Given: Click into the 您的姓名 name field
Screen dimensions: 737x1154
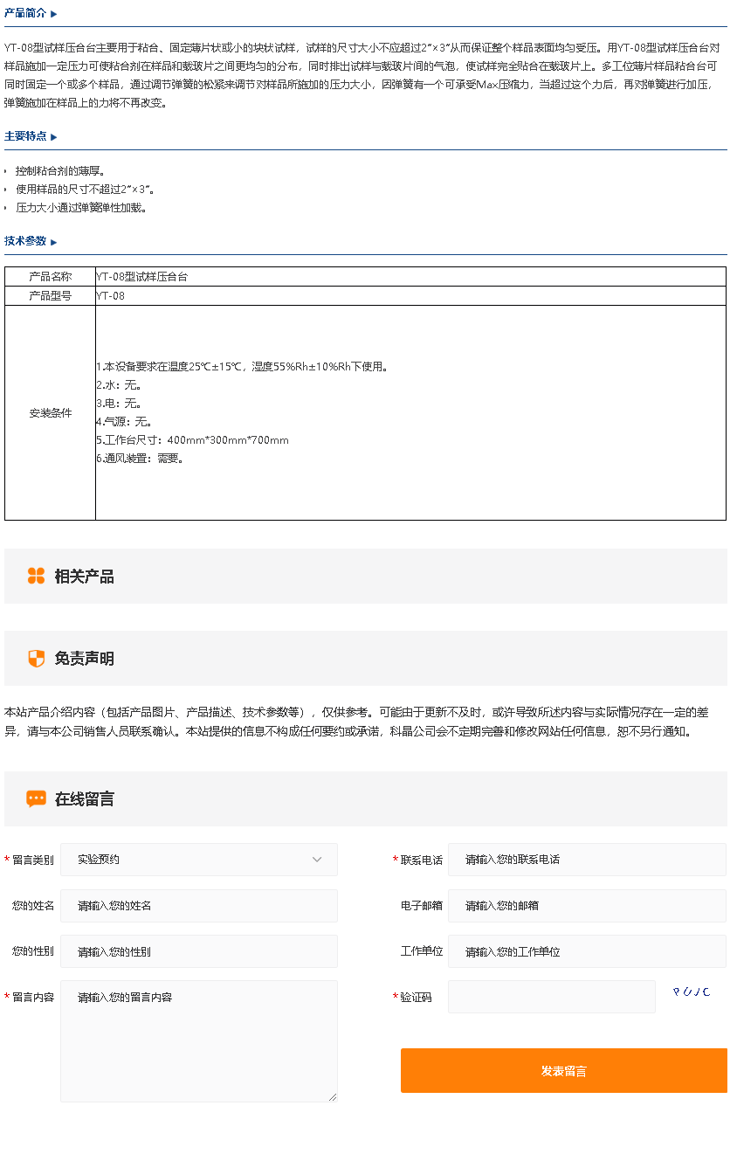Looking at the screenshot, I should point(198,906).
